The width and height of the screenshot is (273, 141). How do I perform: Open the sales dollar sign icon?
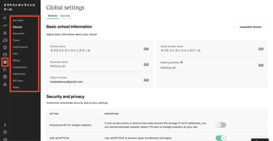point(5,47)
